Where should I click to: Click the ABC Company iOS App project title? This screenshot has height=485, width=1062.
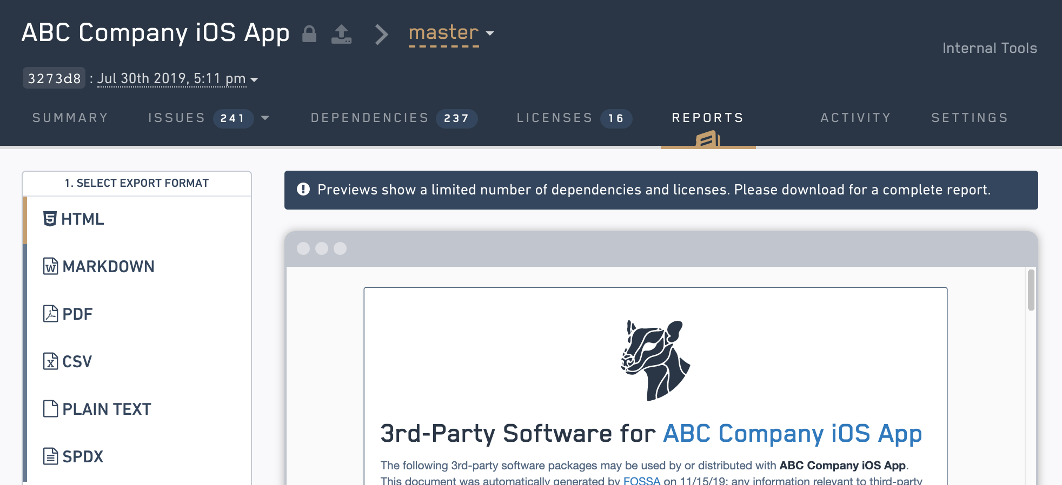pyautogui.click(x=156, y=33)
